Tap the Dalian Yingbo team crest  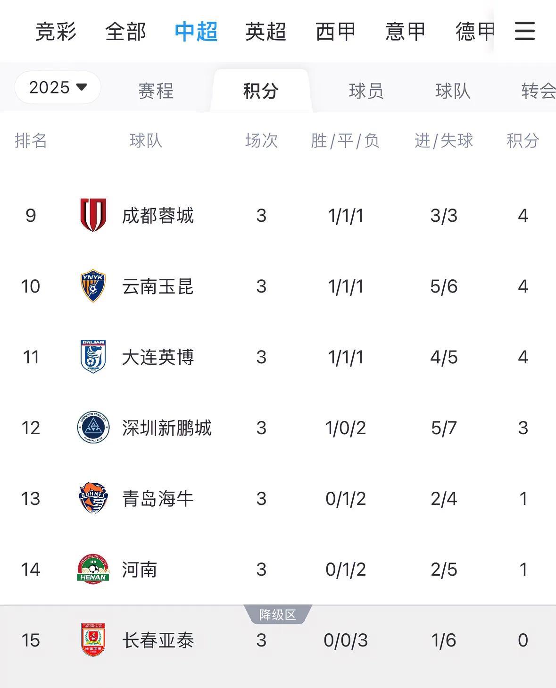point(93,357)
